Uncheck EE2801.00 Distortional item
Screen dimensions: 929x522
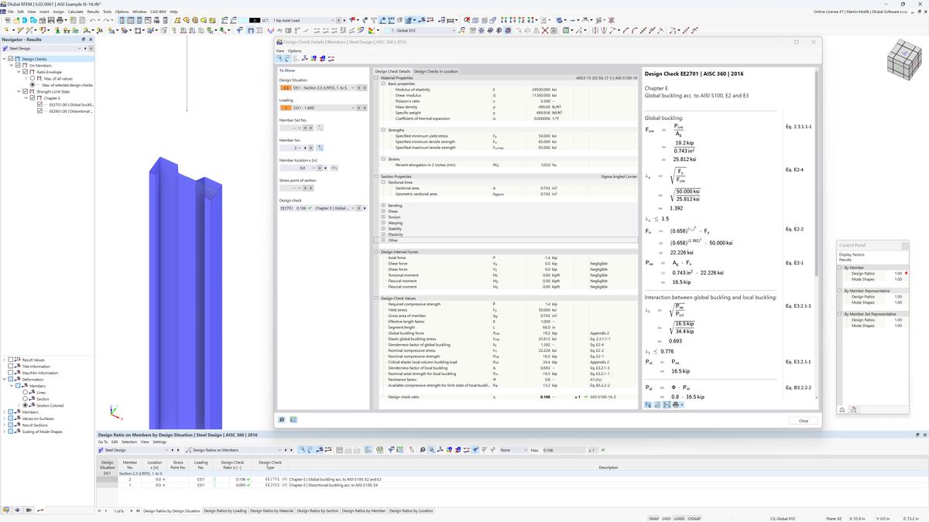coord(39,111)
